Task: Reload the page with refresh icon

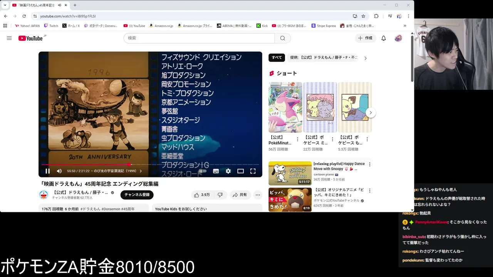Action: pyautogui.click(x=24, y=16)
